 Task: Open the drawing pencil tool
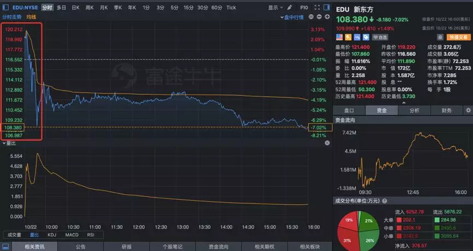point(290,8)
